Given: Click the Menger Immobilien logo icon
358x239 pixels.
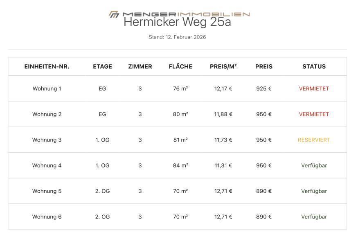Looking at the screenshot, I should (114, 14).
